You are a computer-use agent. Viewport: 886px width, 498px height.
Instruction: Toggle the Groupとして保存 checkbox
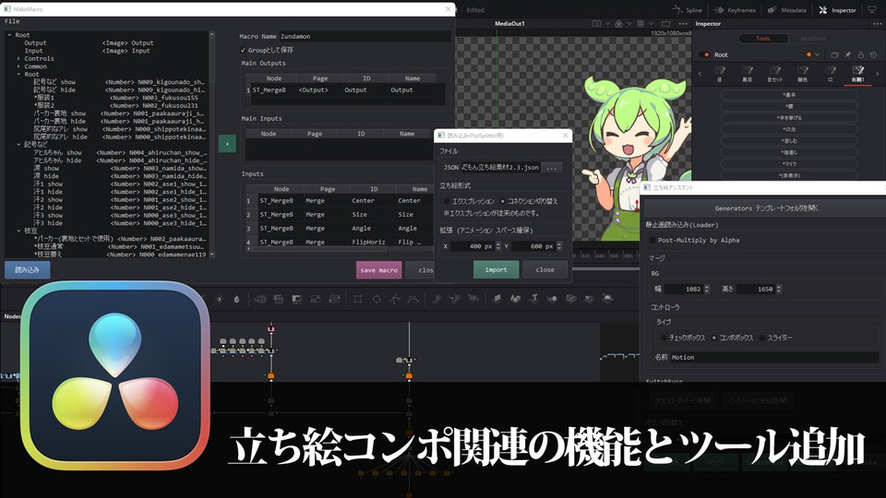243,50
